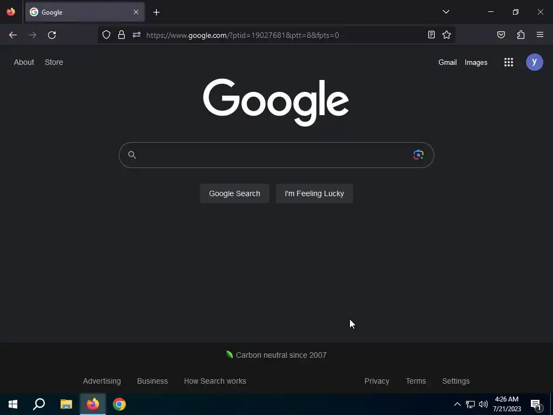The width and height of the screenshot is (553, 415).
Task: Open Windows taskbar search
Action: click(39, 404)
